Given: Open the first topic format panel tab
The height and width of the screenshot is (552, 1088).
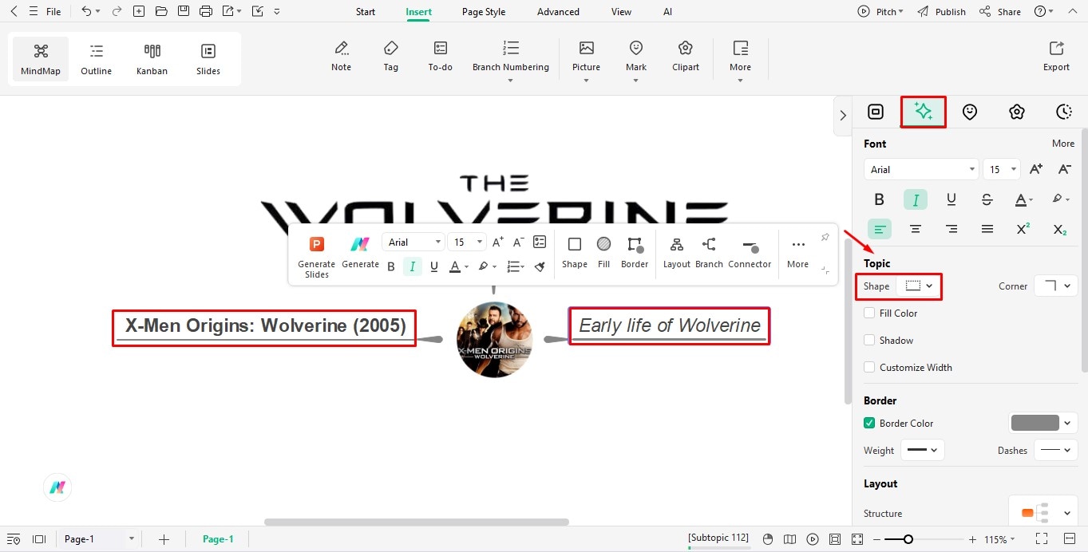Looking at the screenshot, I should coord(876,112).
